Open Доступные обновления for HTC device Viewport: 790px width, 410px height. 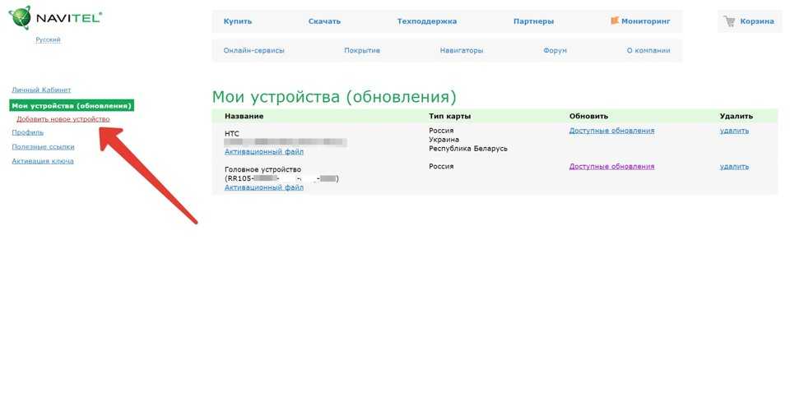pos(611,131)
